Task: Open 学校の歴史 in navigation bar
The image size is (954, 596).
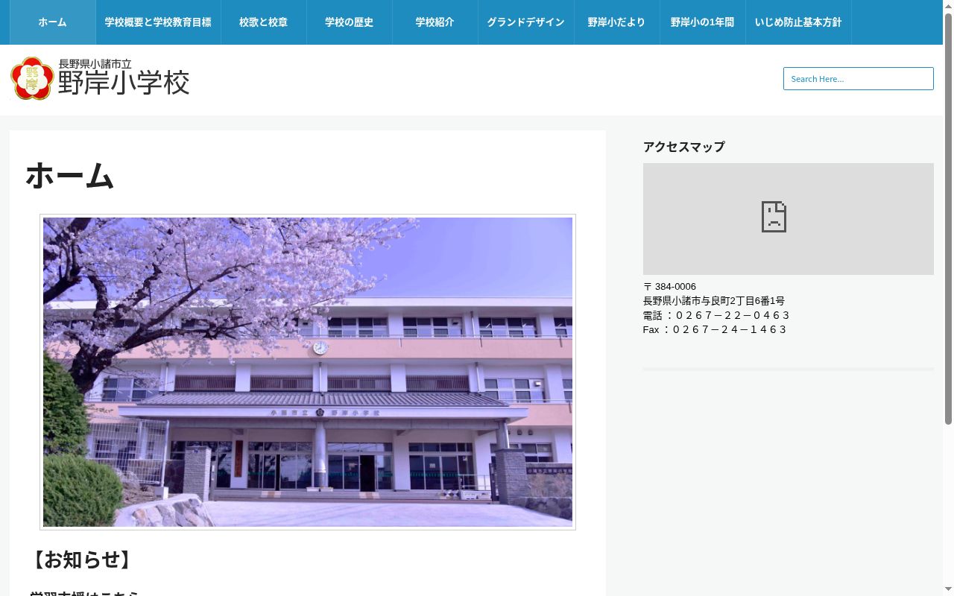Action: pyautogui.click(x=349, y=22)
